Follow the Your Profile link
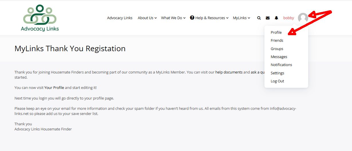352x151 pixels. pyautogui.click(x=54, y=88)
